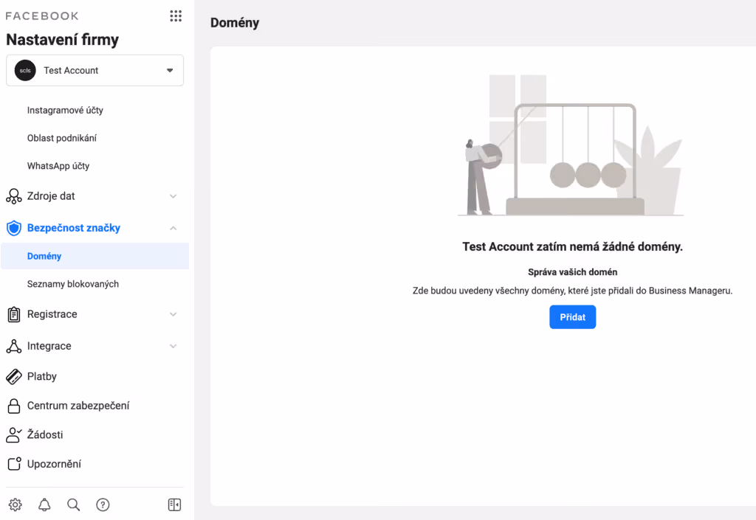756x520 pixels.
Task: Open the help question mark icon
Action: pyautogui.click(x=103, y=505)
